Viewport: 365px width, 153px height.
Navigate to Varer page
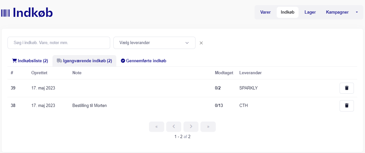click(265, 12)
